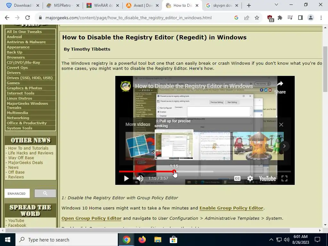Open video settings gear icon
Screen dimensions: 328x246
250,178
